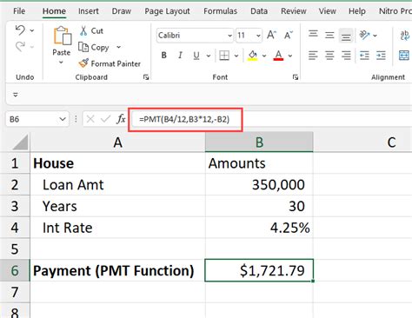Open Orientation dropdown arrow

coord(375,36)
